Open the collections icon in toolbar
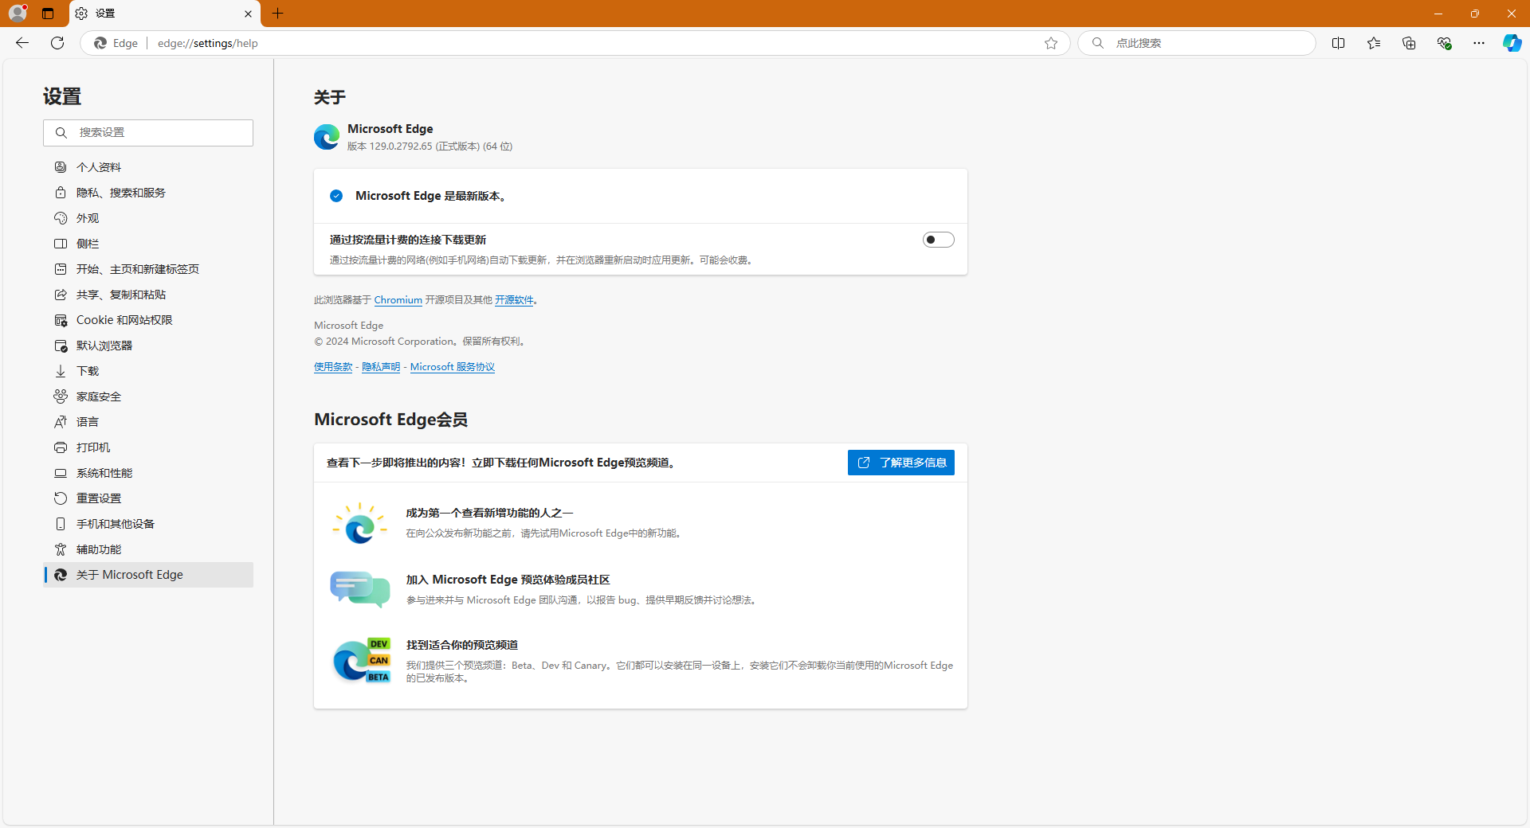This screenshot has width=1530, height=828. pyautogui.click(x=1408, y=43)
